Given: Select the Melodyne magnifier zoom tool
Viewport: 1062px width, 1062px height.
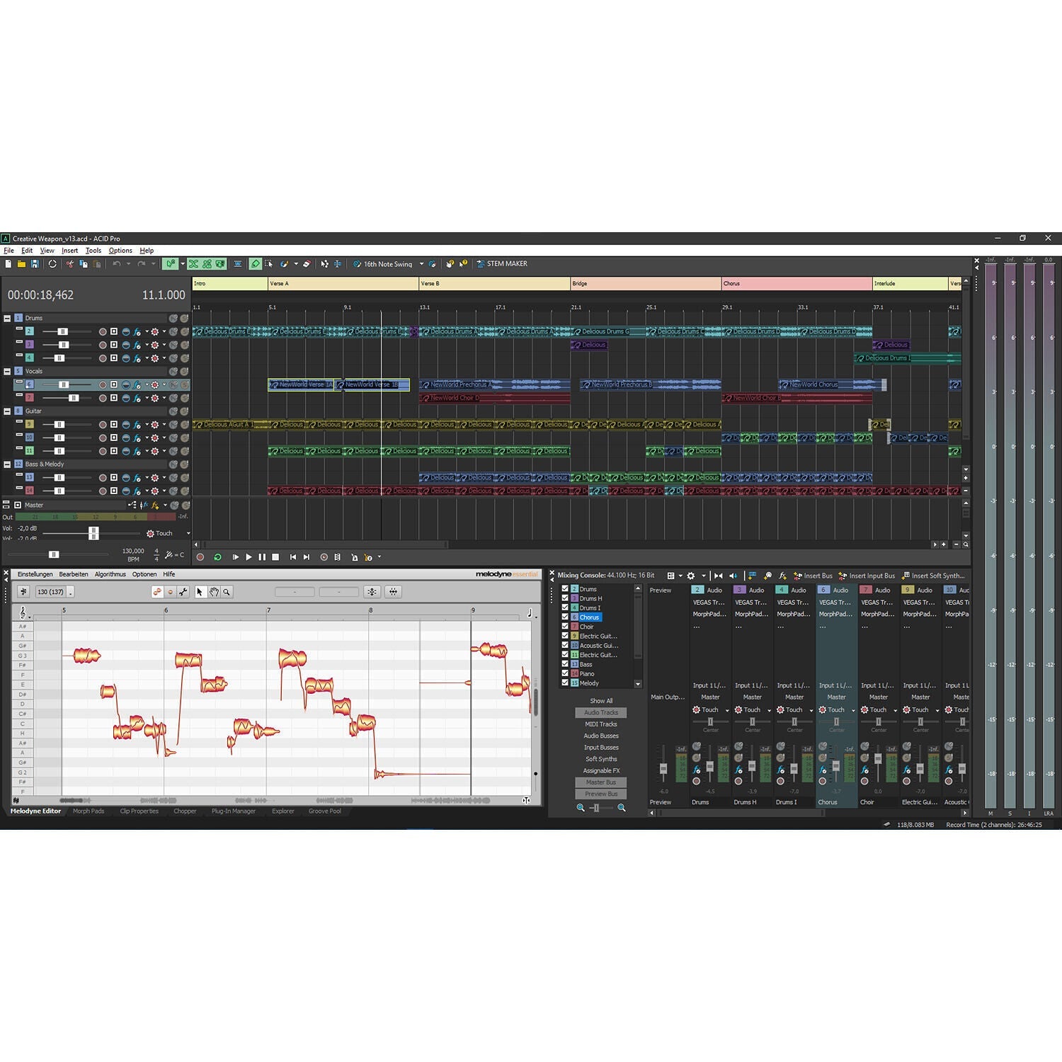Looking at the screenshot, I should (227, 592).
